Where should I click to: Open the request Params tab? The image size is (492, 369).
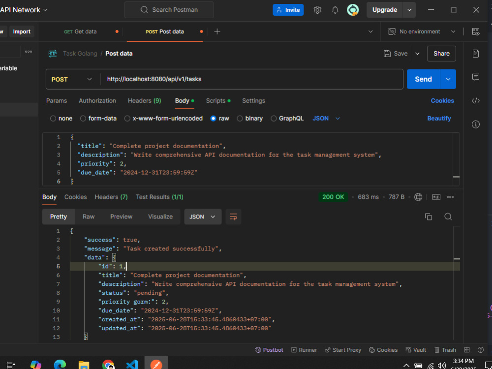(x=57, y=101)
